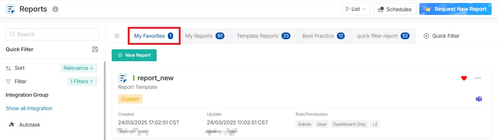498x140 pixels.
Task: Add a new Quick Filter
Action: [441, 36]
